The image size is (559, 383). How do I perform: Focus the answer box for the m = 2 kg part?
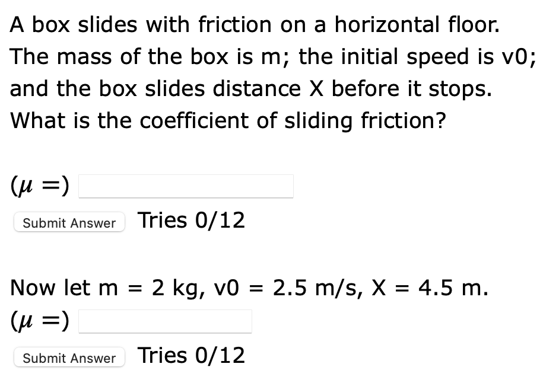[x=165, y=321]
